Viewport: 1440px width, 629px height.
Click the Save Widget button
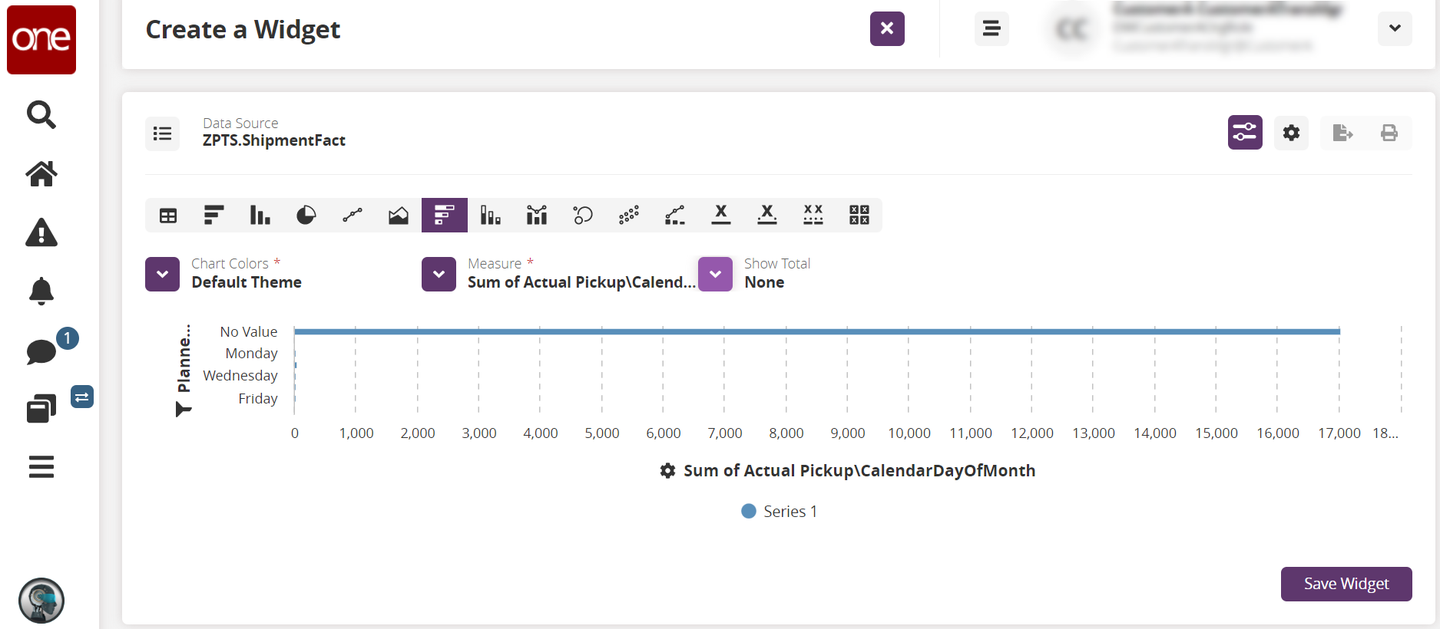pyautogui.click(x=1346, y=584)
